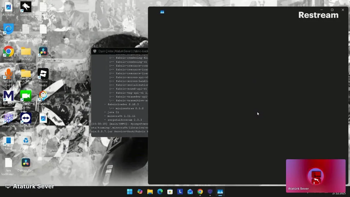Click the Photos app icon in the title bar

click(x=162, y=12)
